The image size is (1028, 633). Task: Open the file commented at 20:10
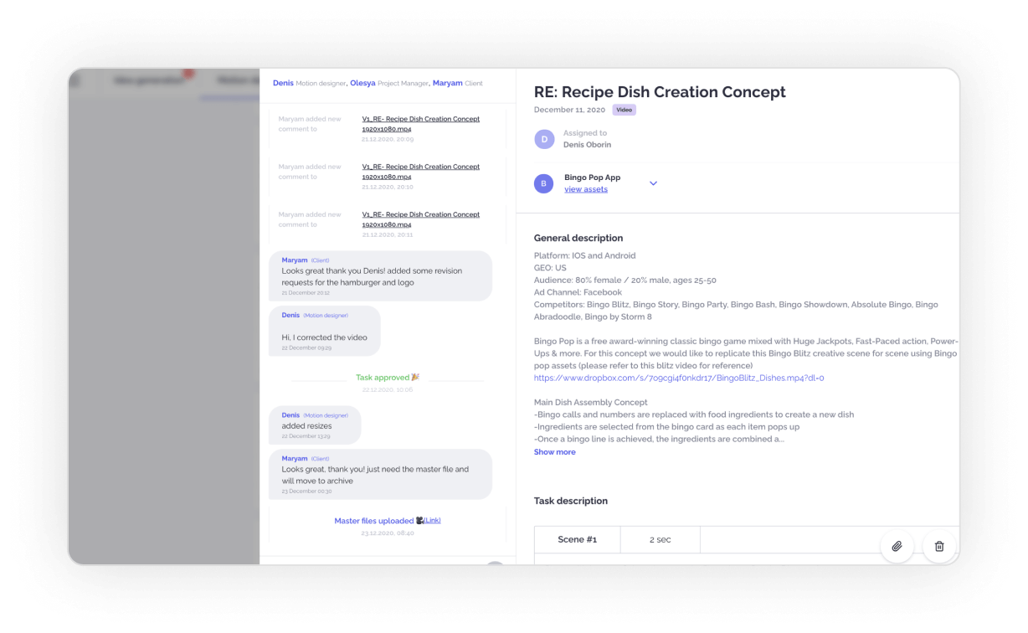(420, 172)
